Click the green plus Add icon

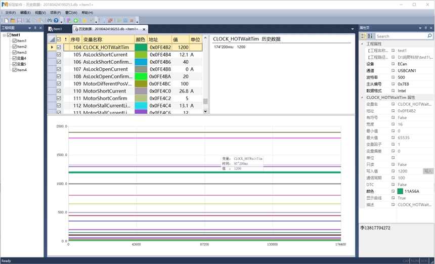pyautogui.click(x=76, y=20)
